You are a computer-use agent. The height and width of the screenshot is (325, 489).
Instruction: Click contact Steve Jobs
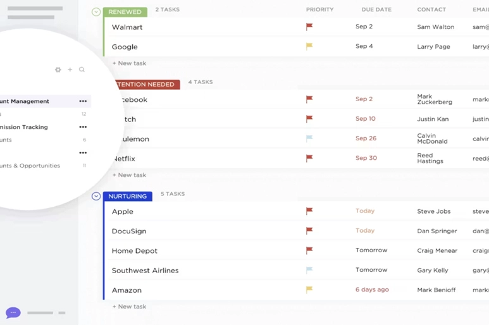click(434, 211)
